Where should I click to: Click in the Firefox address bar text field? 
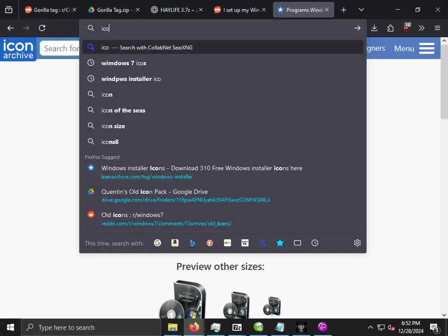(223, 28)
